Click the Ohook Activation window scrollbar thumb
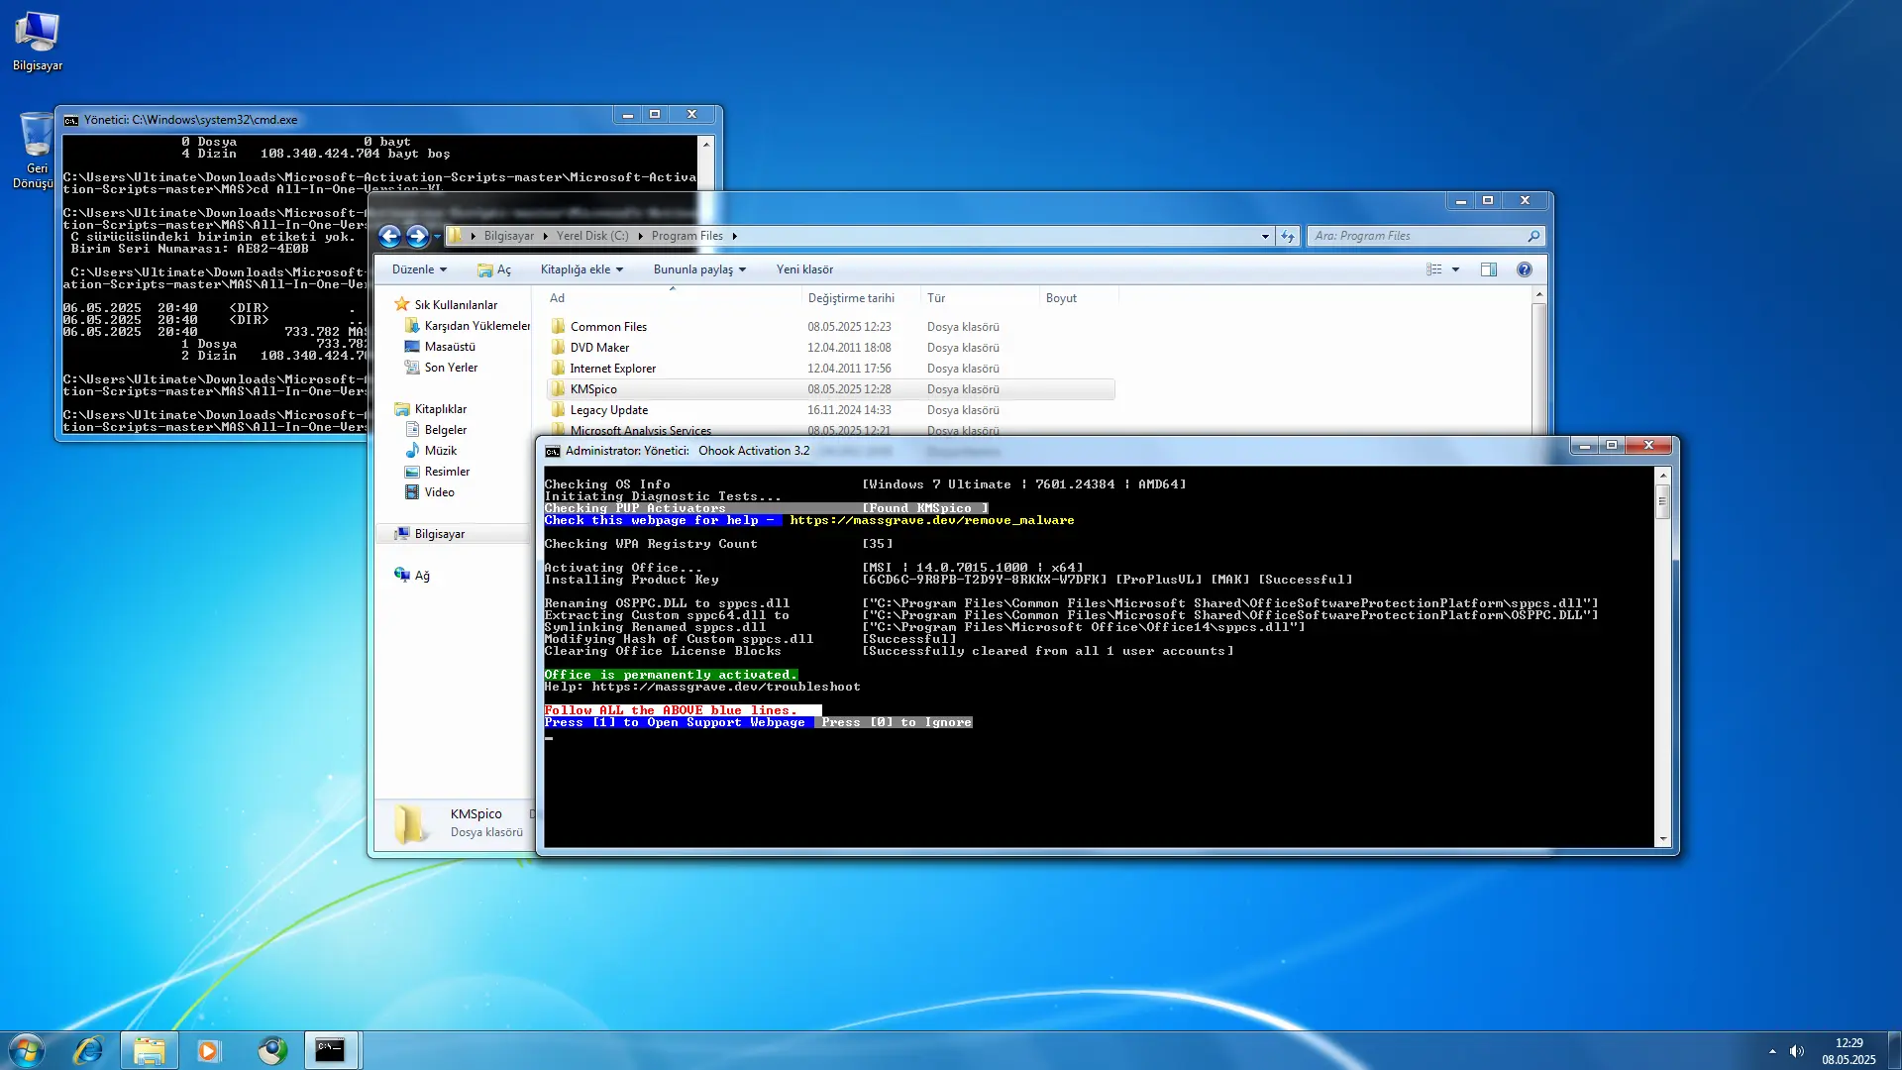This screenshot has width=1902, height=1070. [x=1662, y=501]
